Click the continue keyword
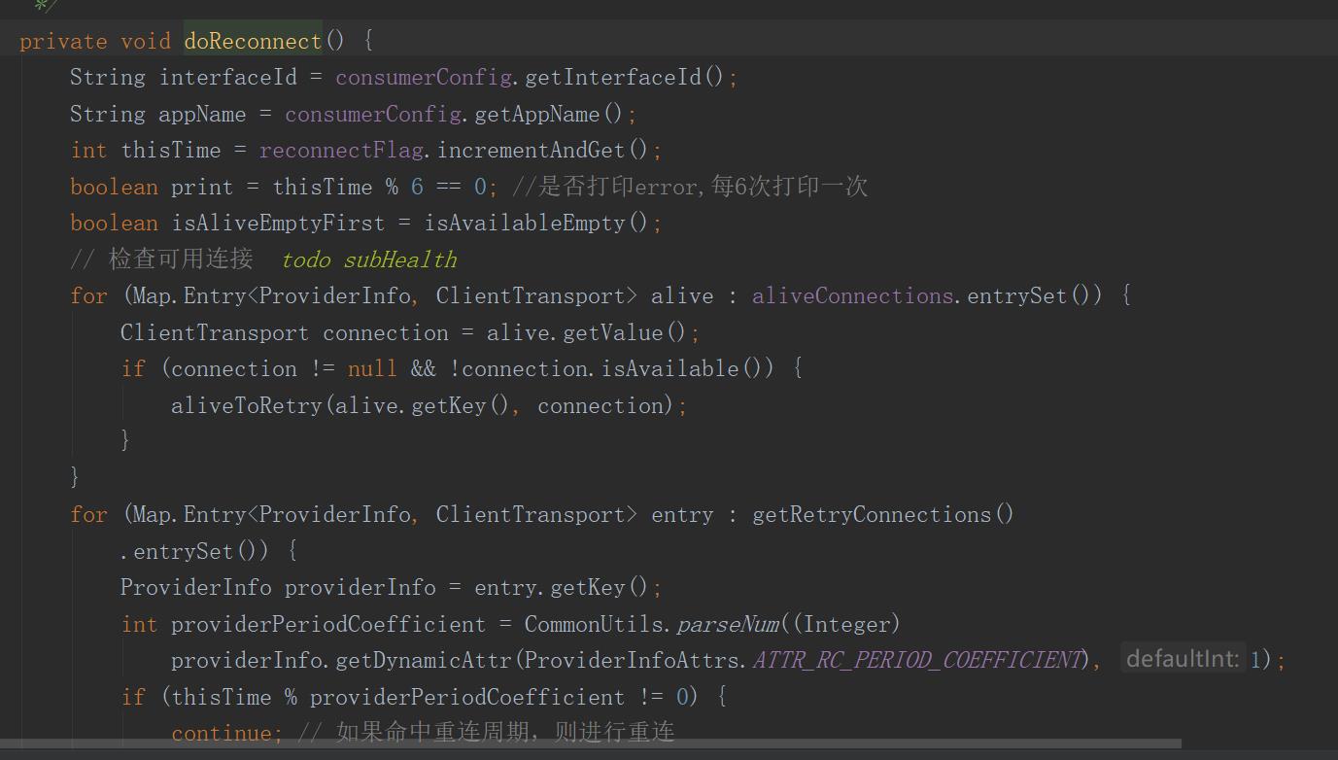Image resolution: width=1338 pixels, height=760 pixels. pos(222,733)
